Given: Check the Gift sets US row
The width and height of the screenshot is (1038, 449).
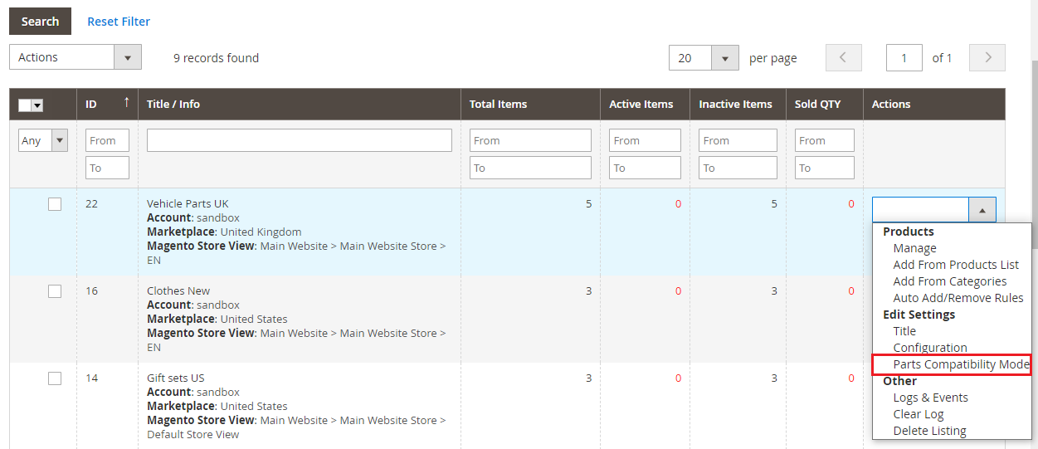Looking at the screenshot, I should pyautogui.click(x=55, y=378).
